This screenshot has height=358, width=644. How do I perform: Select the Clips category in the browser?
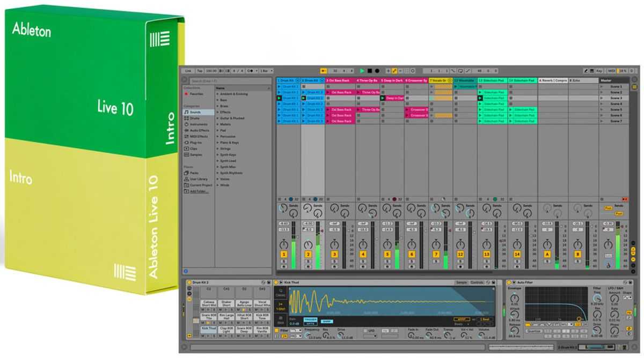pyautogui.click(x=194, y=148)
